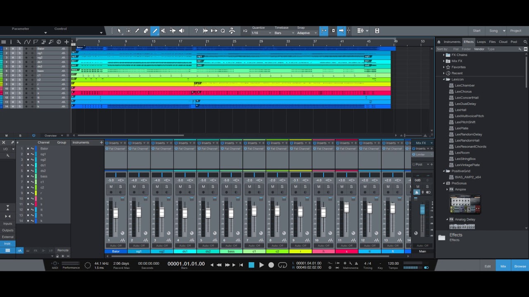Select the Bend tool
The image size is (529, 297).
[173, 31]
